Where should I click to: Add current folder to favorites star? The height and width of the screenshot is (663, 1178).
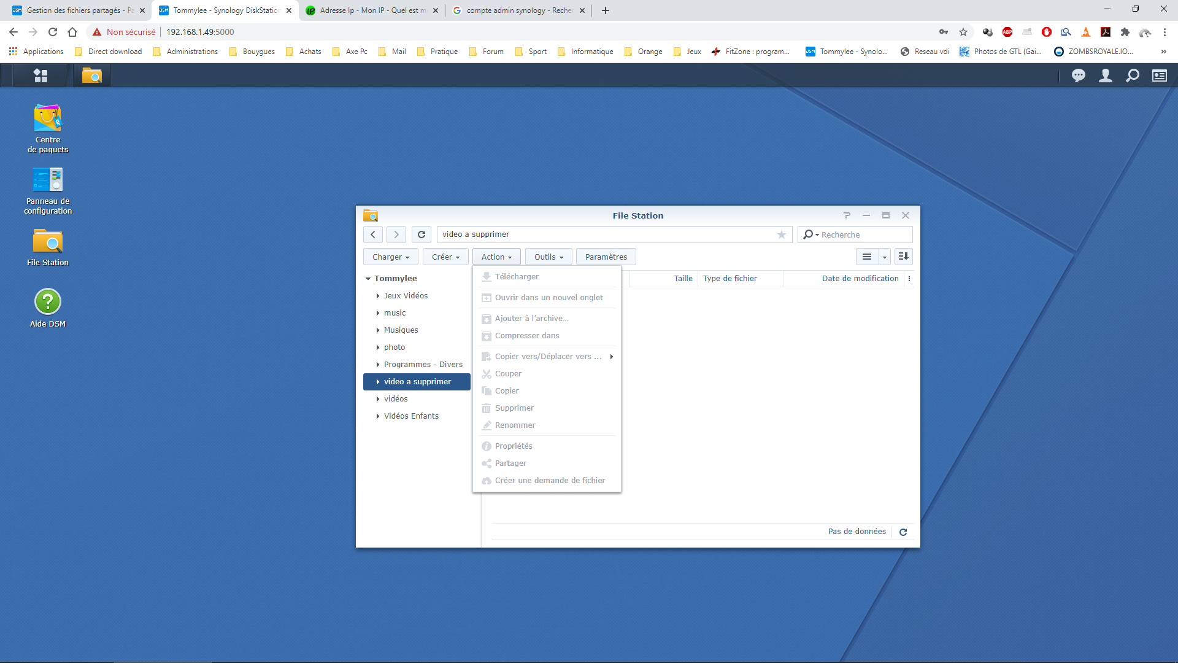(782, 235)
